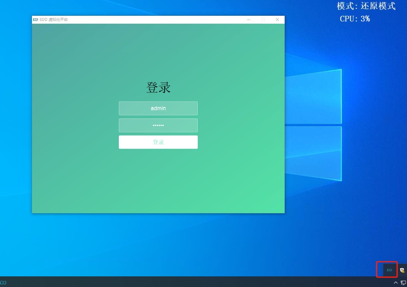Minimize the SDD 虚拟化平台 window
The width and height of the screenshot is (407, 287).
coord(249,20)
